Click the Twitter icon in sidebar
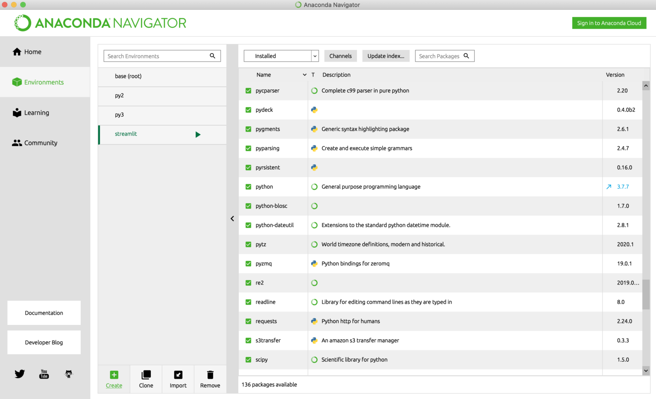 coord(20,374)
